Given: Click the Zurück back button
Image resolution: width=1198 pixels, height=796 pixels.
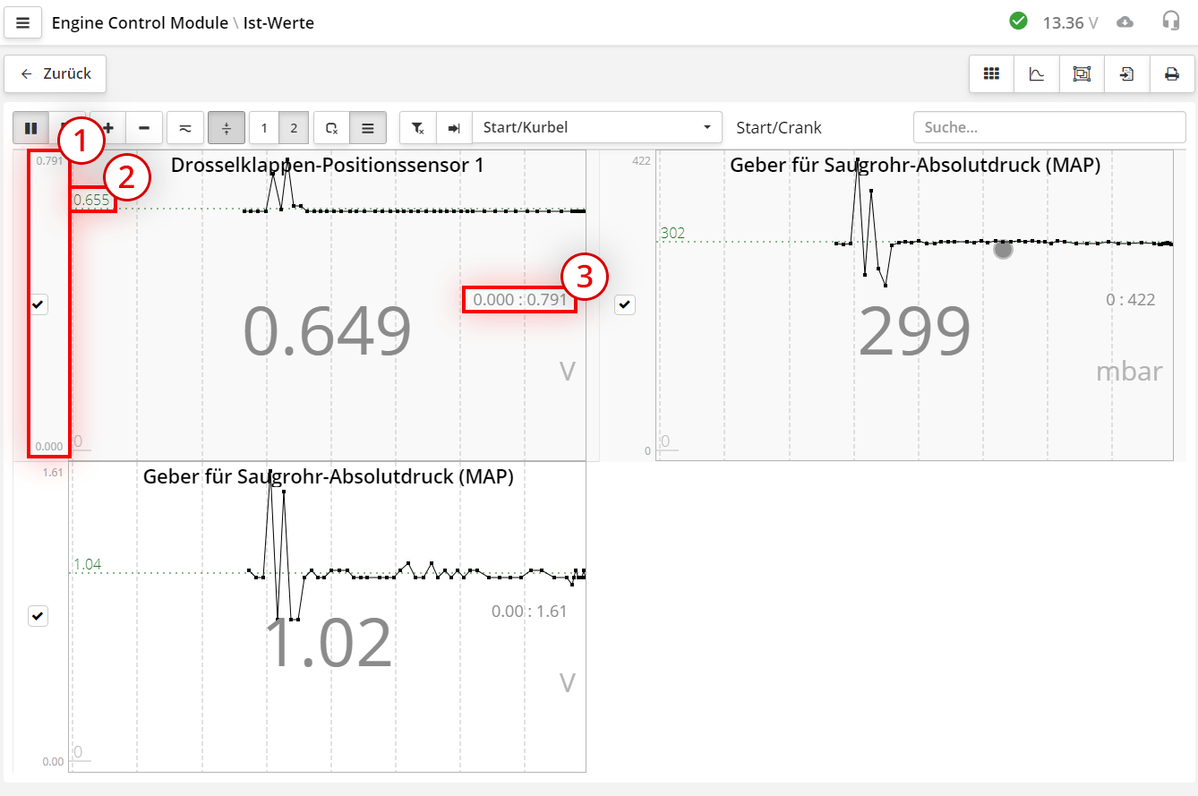Looking at the screenshot, I should pos(56,74).
